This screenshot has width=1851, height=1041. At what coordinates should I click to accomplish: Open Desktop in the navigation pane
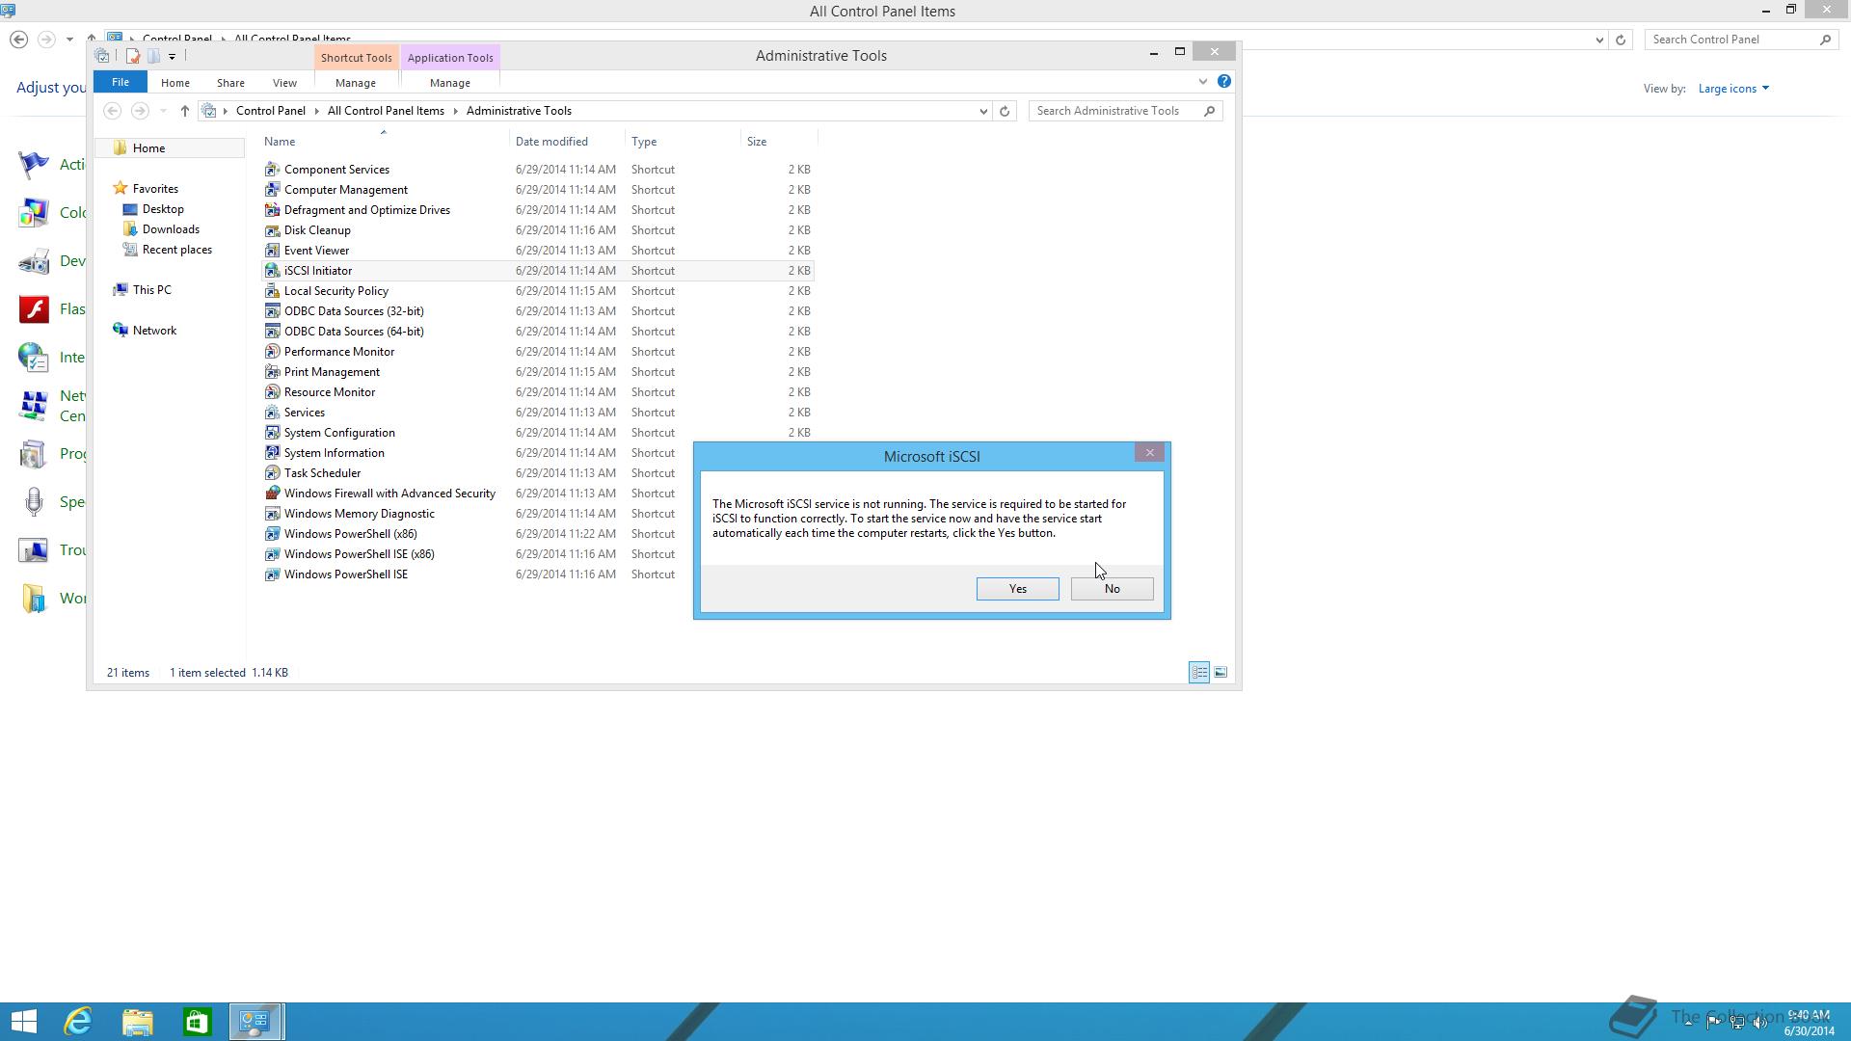pyautogui.click(x=163, y=209)
